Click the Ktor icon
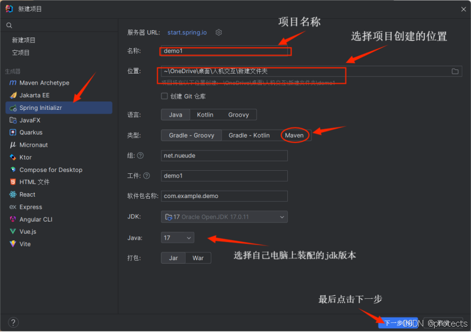Image resolution: width=471 pixels, height=332 pixels. pos(13,158)
